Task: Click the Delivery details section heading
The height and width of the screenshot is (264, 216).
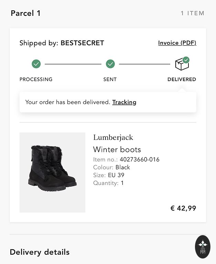Action: tap(40, 252)
